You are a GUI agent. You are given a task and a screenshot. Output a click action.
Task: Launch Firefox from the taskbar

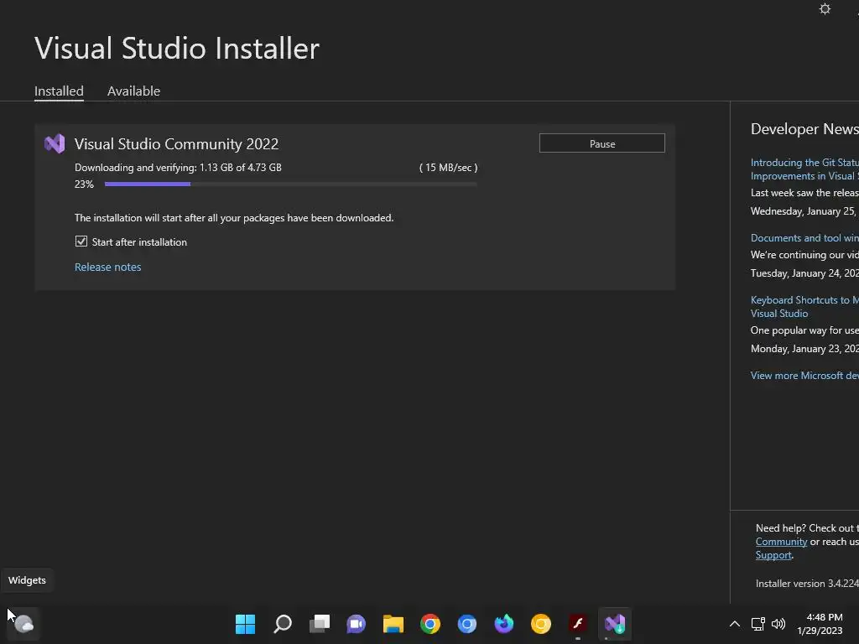coord(504,624)
